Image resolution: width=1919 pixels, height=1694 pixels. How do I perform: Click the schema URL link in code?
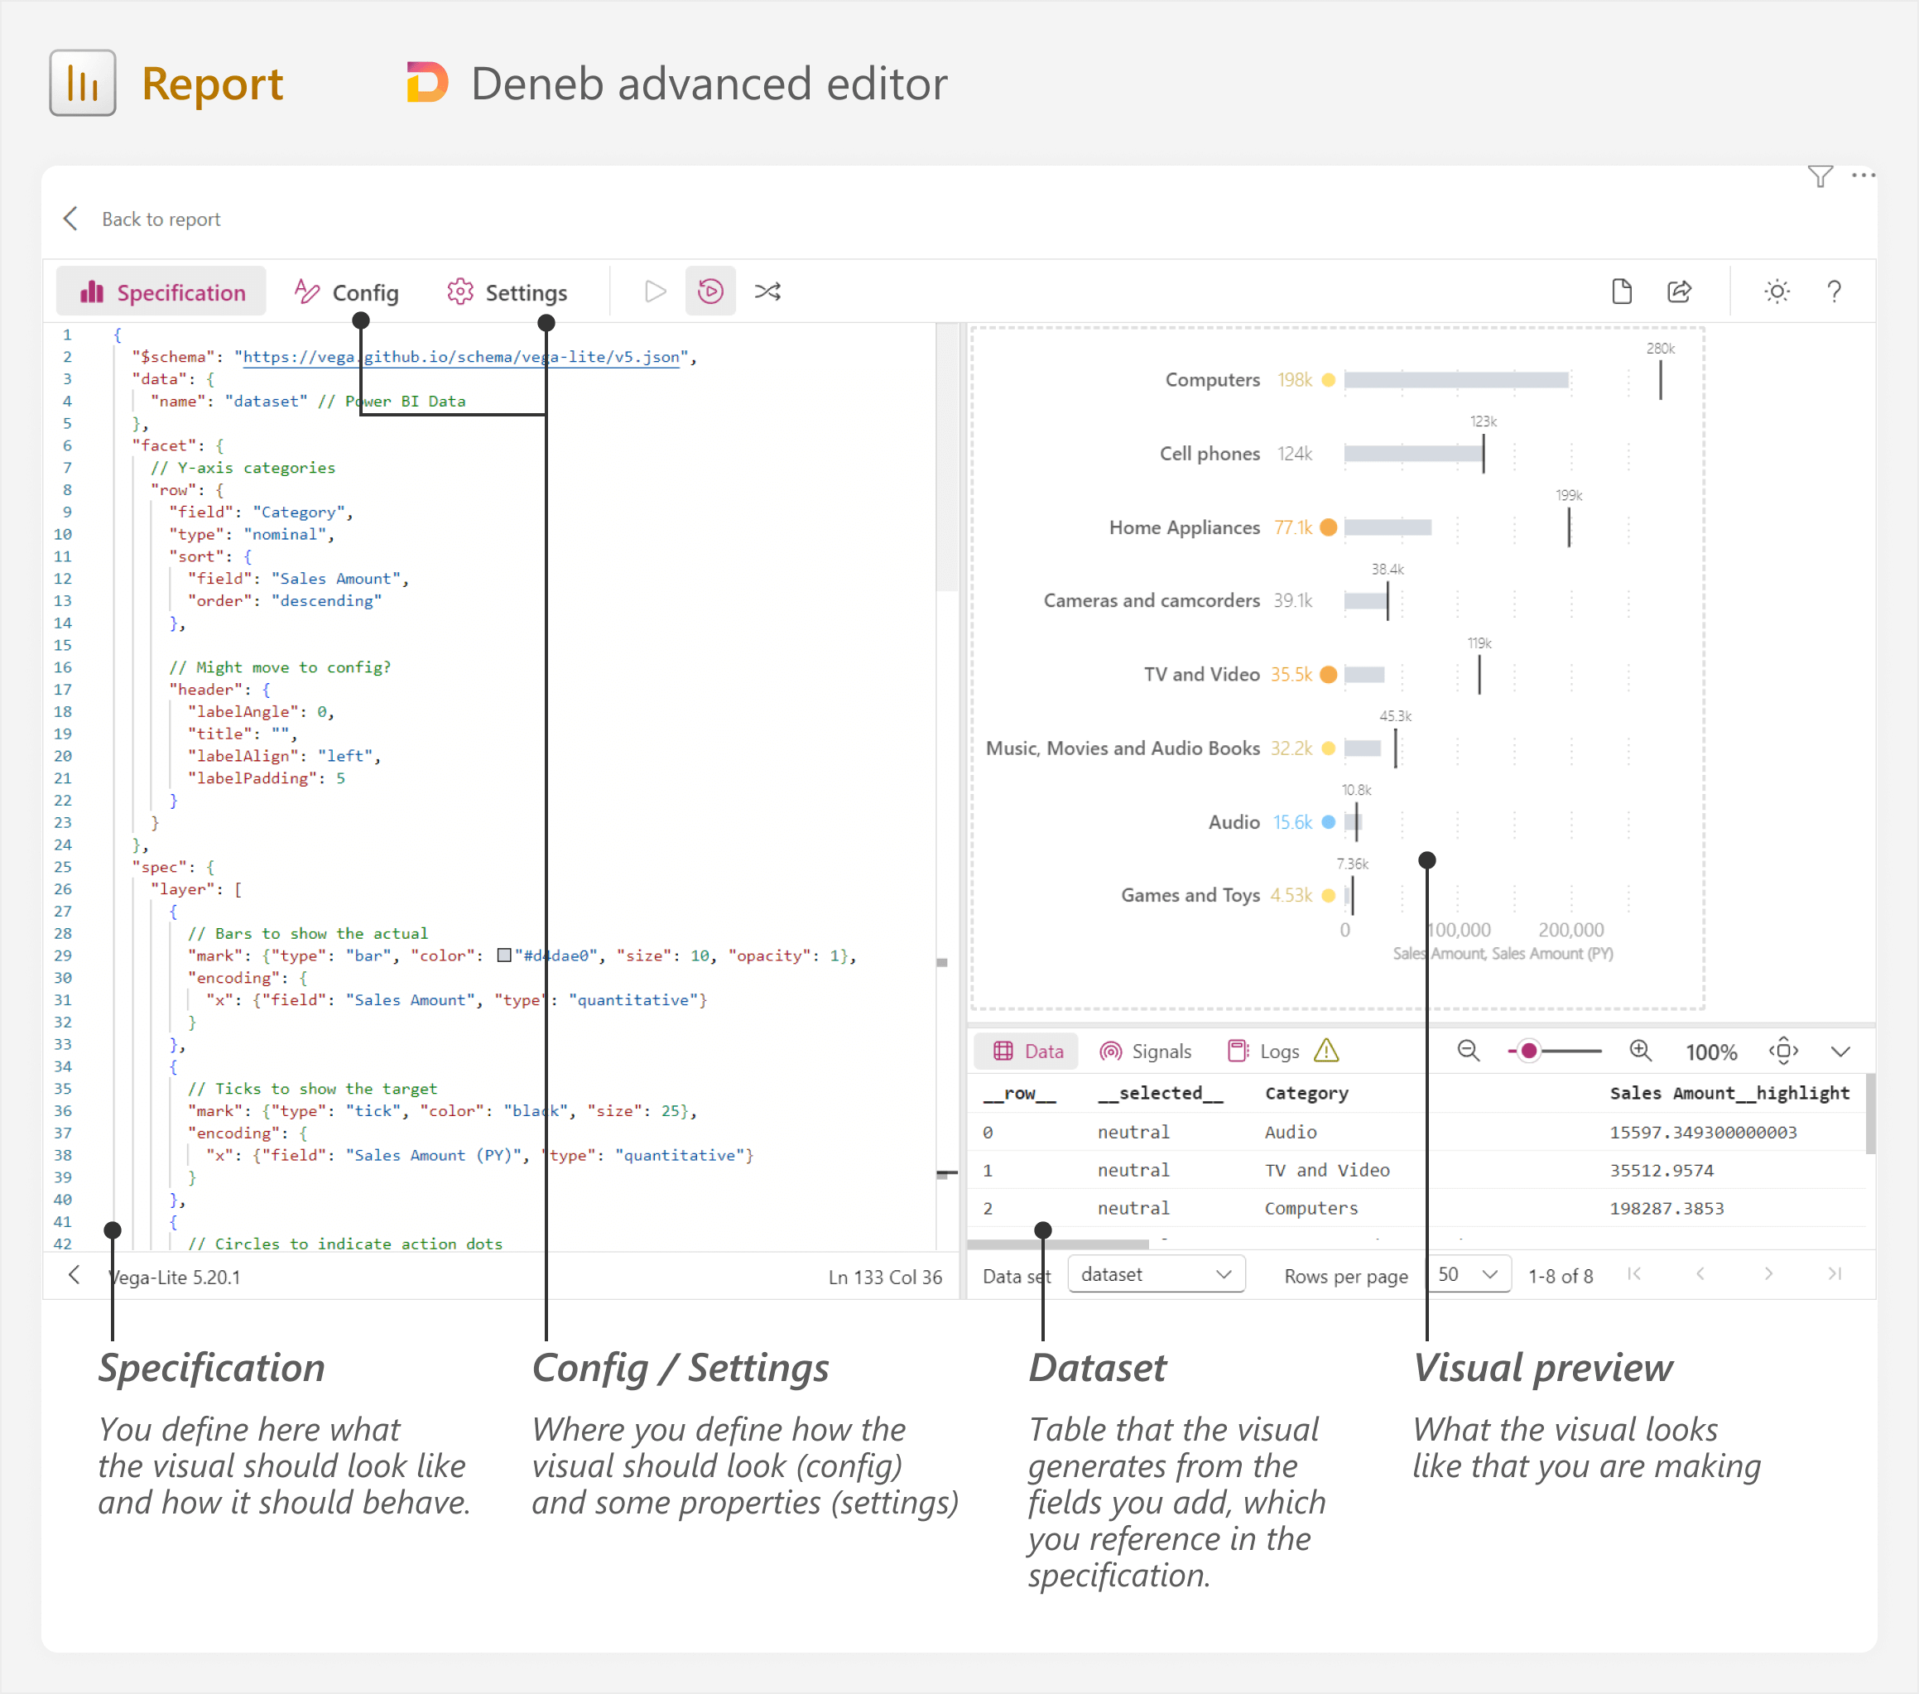460,358
